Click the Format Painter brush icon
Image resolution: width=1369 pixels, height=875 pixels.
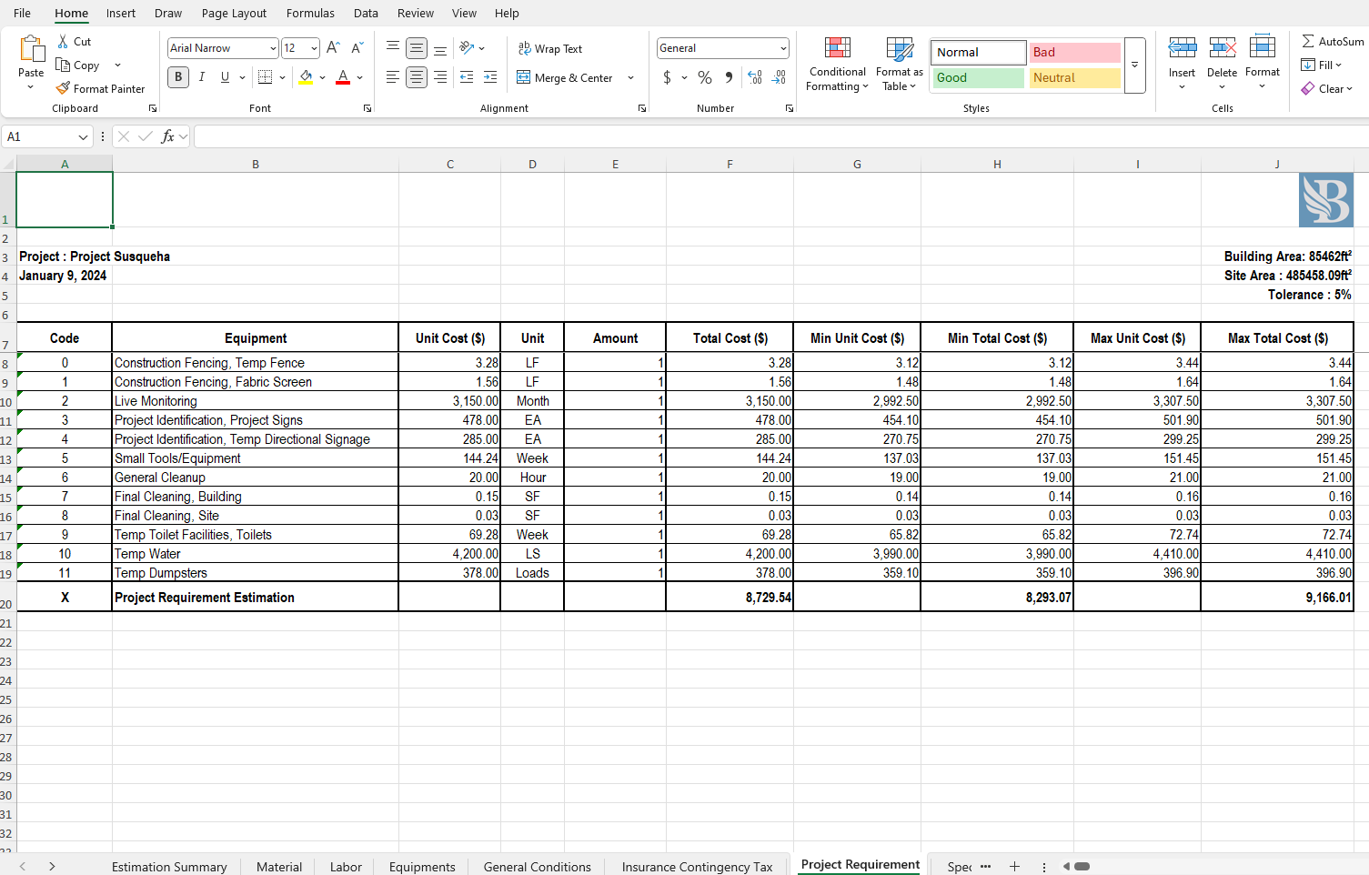pyautogui.click(x=63, y=88)
